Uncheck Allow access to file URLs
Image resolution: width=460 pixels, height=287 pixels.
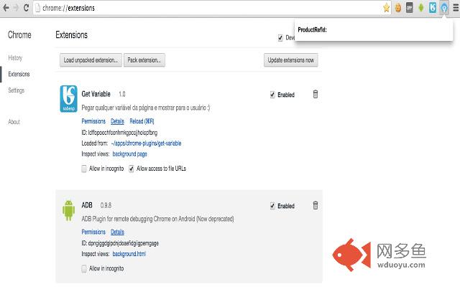click(131, 169)
